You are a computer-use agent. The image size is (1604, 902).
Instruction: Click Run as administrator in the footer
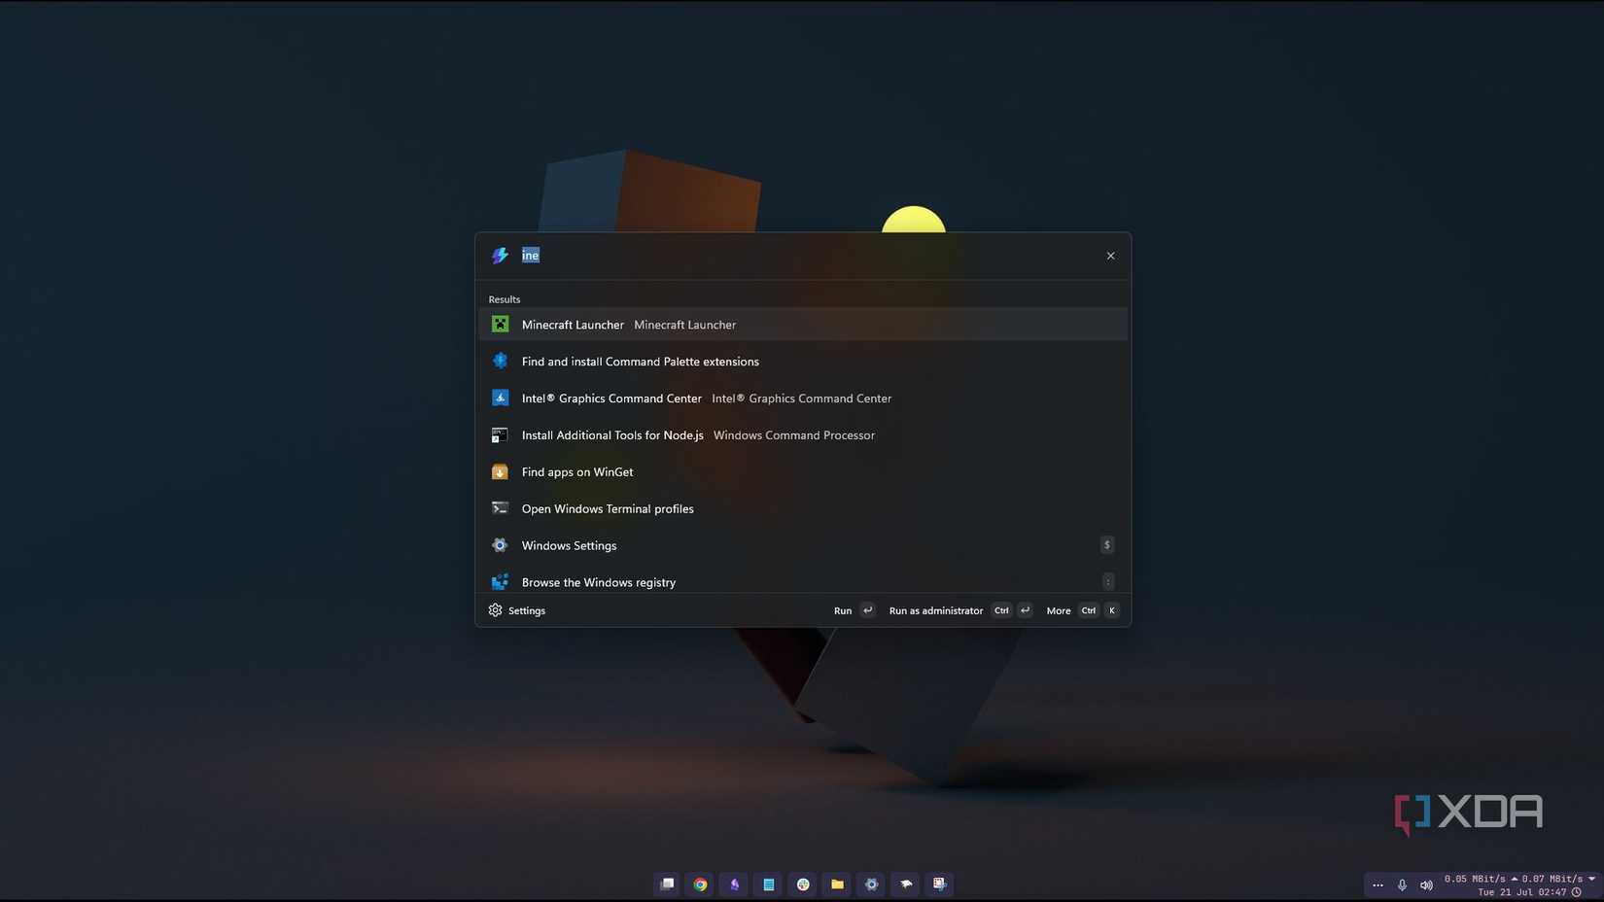click(x=960, y=610)
